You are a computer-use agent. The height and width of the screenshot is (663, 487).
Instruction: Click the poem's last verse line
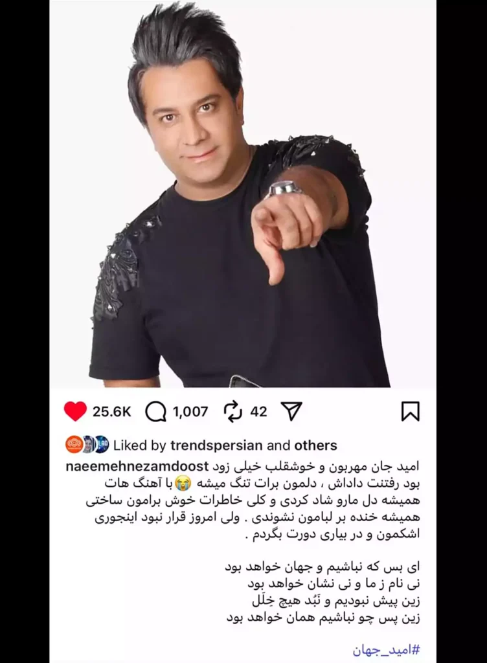click(x=323, y=618)
